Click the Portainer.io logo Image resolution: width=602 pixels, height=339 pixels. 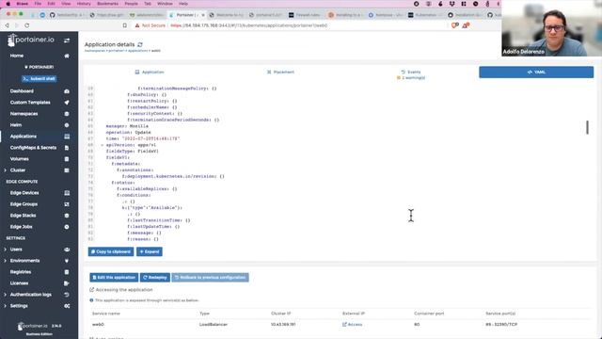point(31,40)
